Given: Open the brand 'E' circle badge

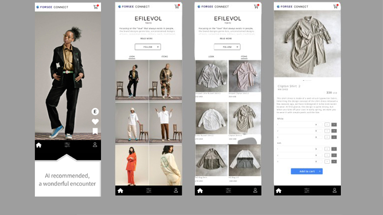Looking at the screenshot, I should [x=95, y=112].
